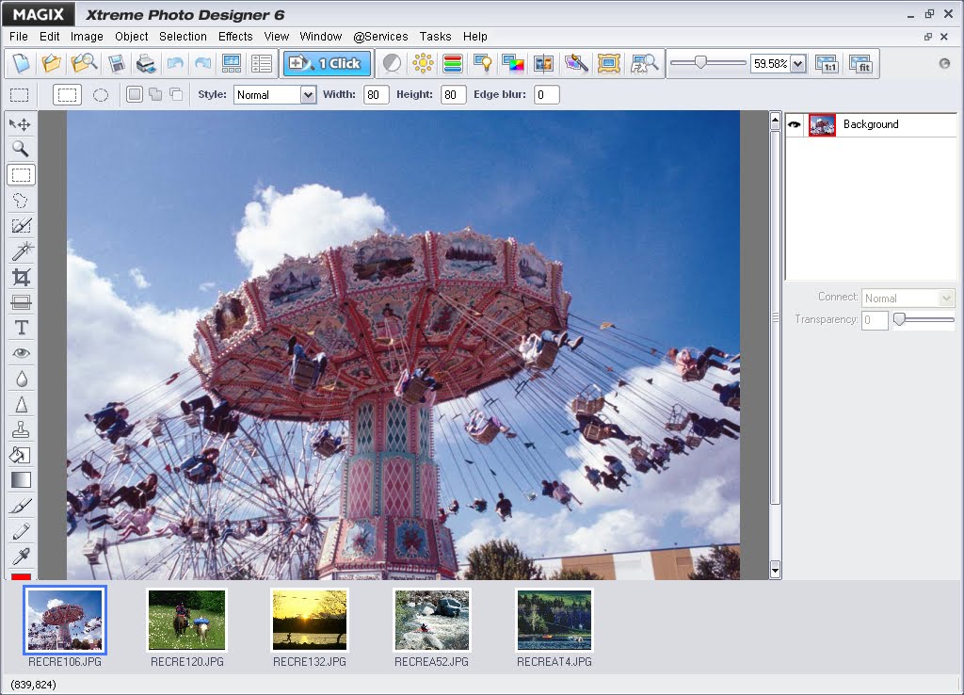Activate the Clone Stamp tool
The height and width of the screenshot is (695, 964).
pyautogui.click(x=21, y=428)
